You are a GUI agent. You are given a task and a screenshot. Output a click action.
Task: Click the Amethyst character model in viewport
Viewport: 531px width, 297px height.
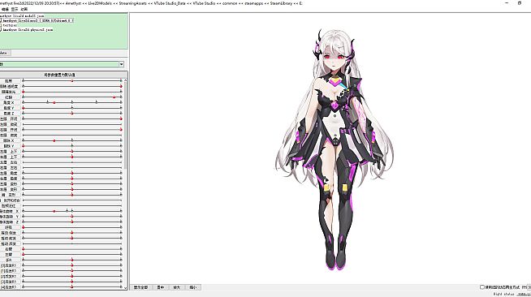(335, 148)
